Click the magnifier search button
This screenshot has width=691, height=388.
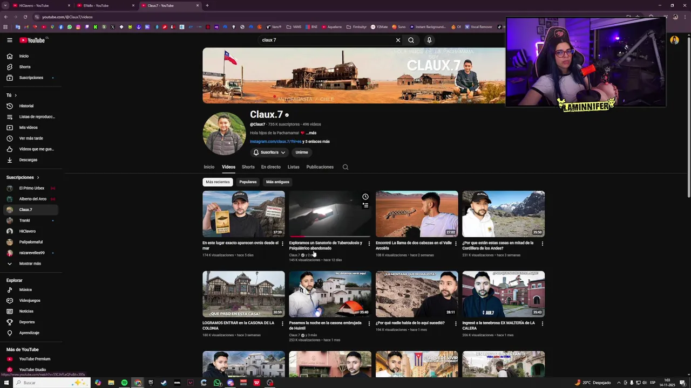click(x=411, y=40)
